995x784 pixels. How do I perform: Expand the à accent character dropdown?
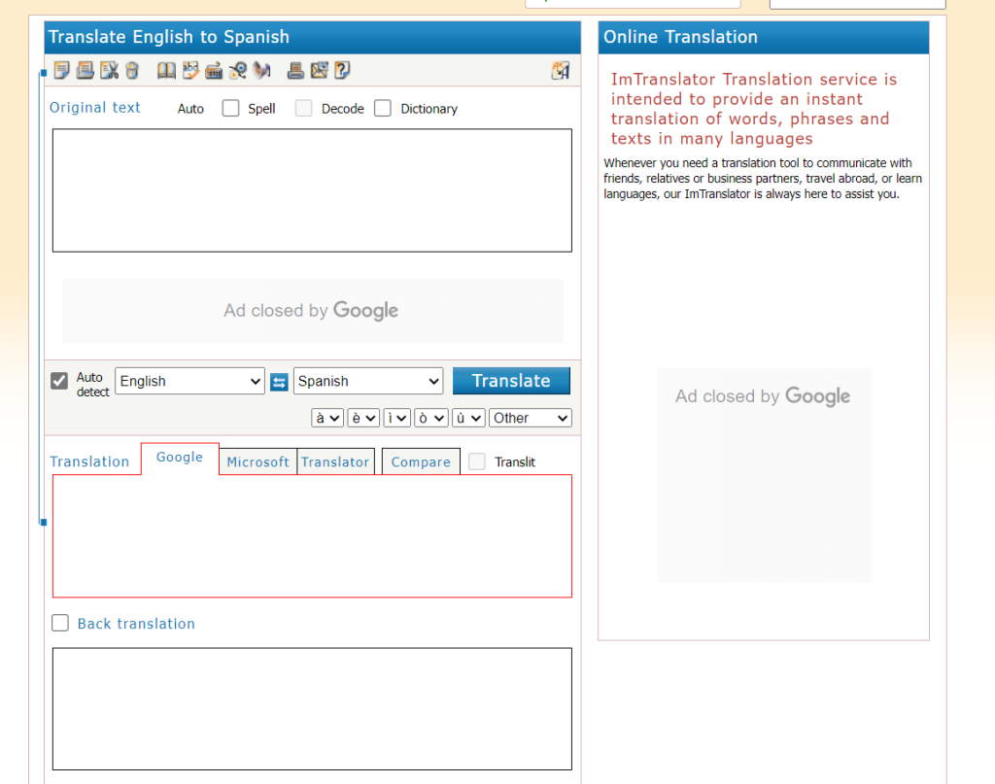pyautogui.click(x=327, y=418)
